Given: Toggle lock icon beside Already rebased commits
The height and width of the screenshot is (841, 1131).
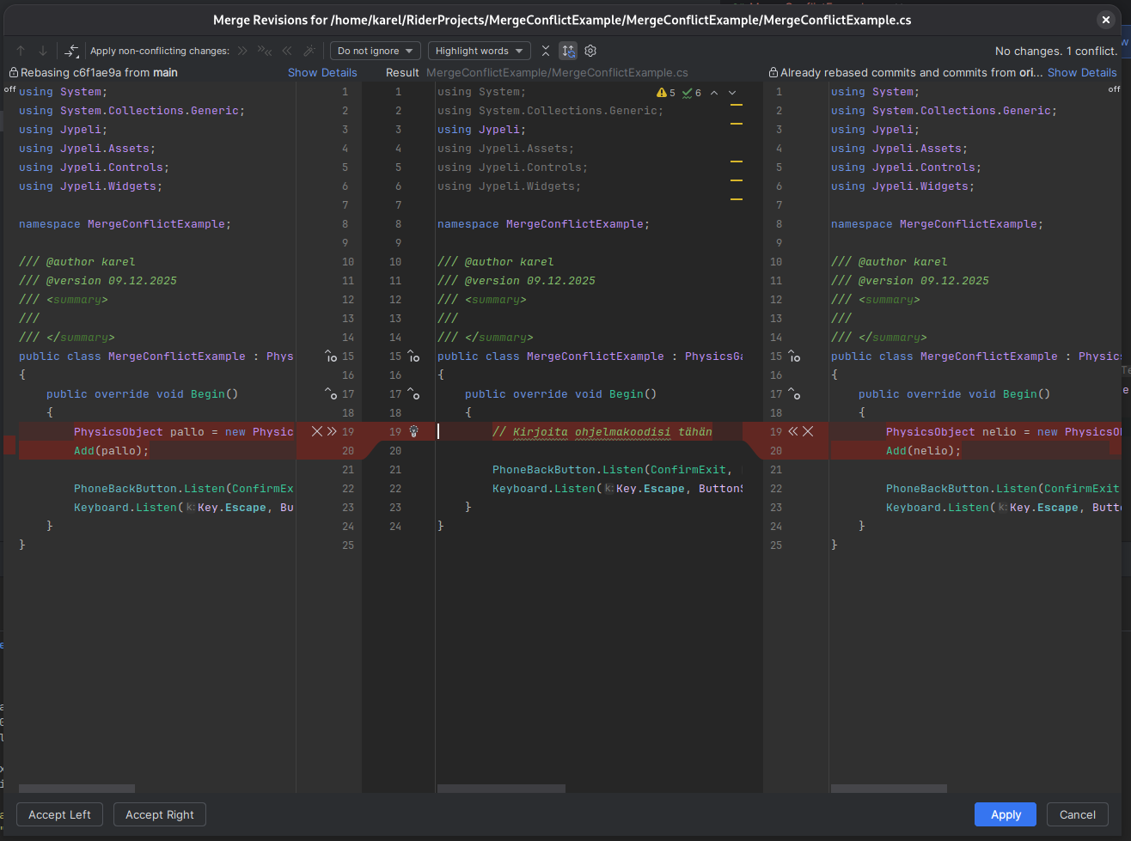Looking at the screenshot, I should (773, 73).
